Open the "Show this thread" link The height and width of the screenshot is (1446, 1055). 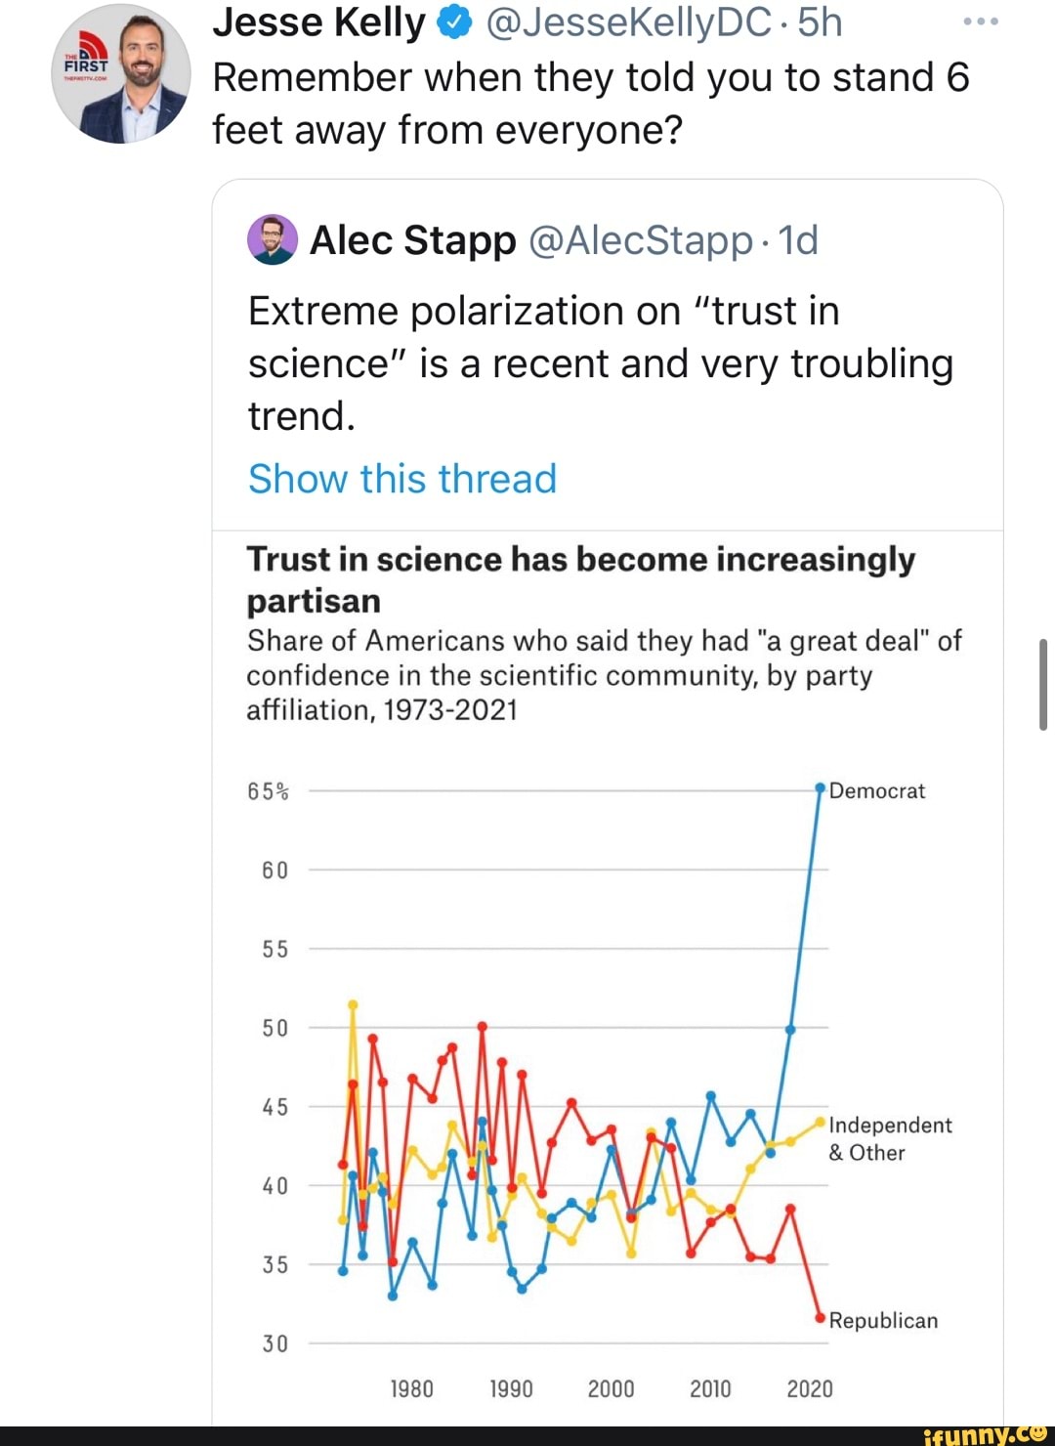pyautogui.click(x=401, y=479)
